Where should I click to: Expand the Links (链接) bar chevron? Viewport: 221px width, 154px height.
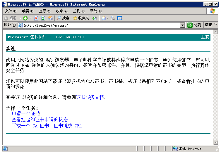[x=216, y=25]
